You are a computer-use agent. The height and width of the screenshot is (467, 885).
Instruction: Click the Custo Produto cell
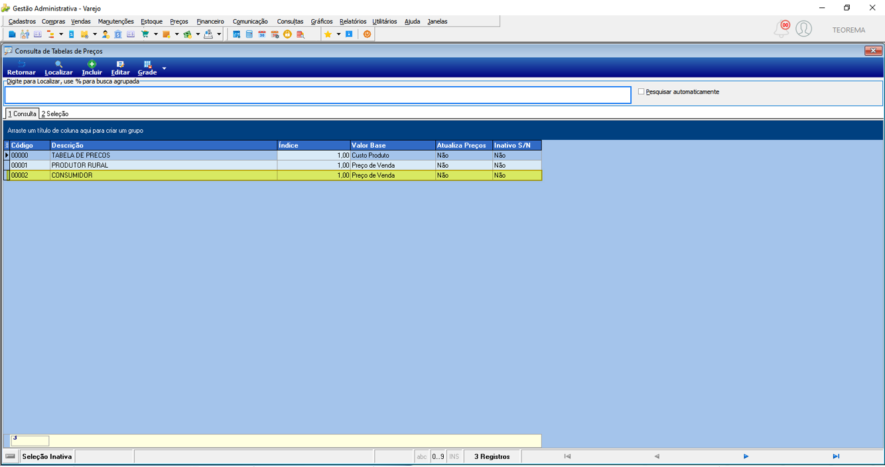tap(393, 155)
